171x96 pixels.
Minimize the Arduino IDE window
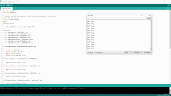(x=161, y=1)
